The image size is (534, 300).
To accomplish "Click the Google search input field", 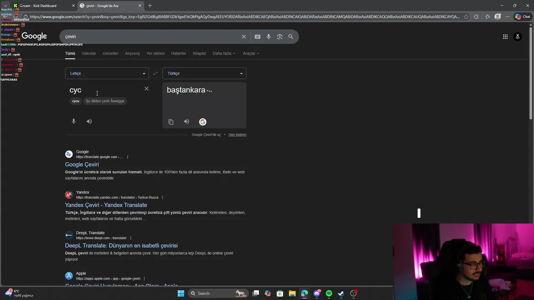I will click(150, 37).
